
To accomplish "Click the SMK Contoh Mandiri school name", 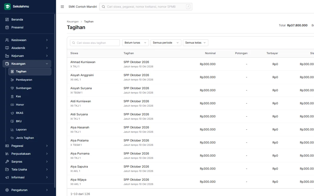I will [83, 7].
